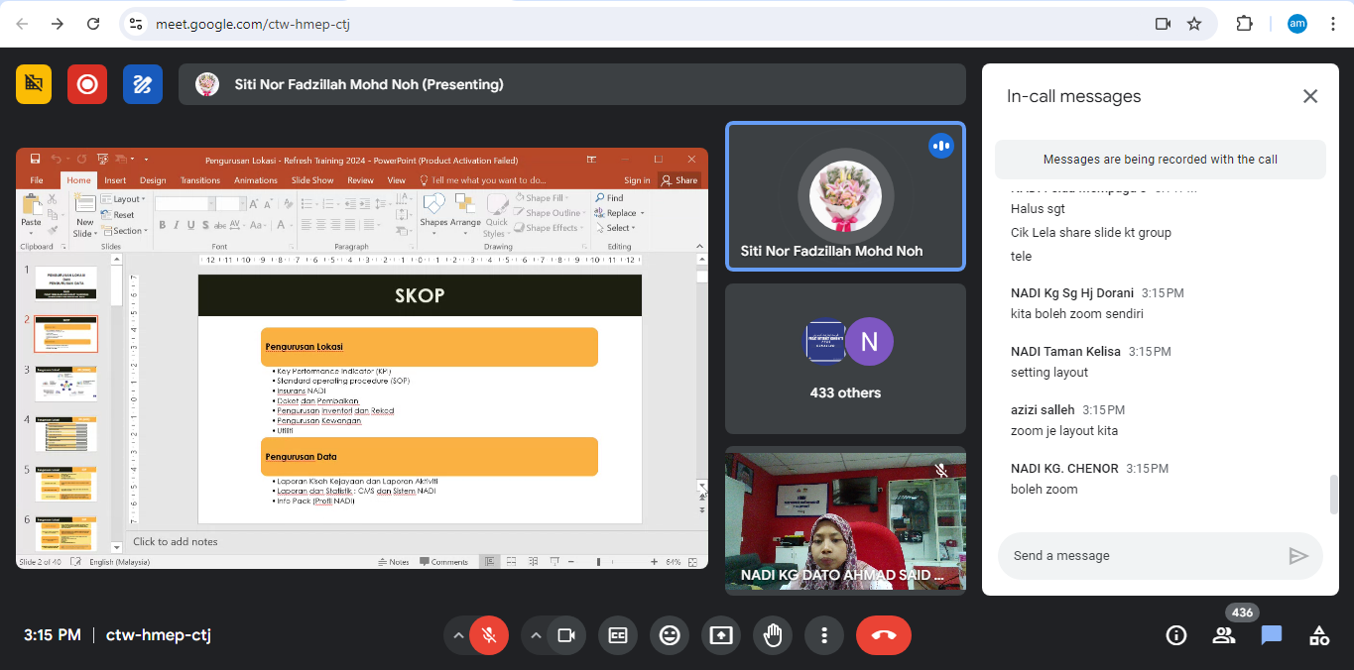Toggle the camera on or off
Image resolution: width=1354 pixels, height=670 pixels.
[x=566, y=635]
